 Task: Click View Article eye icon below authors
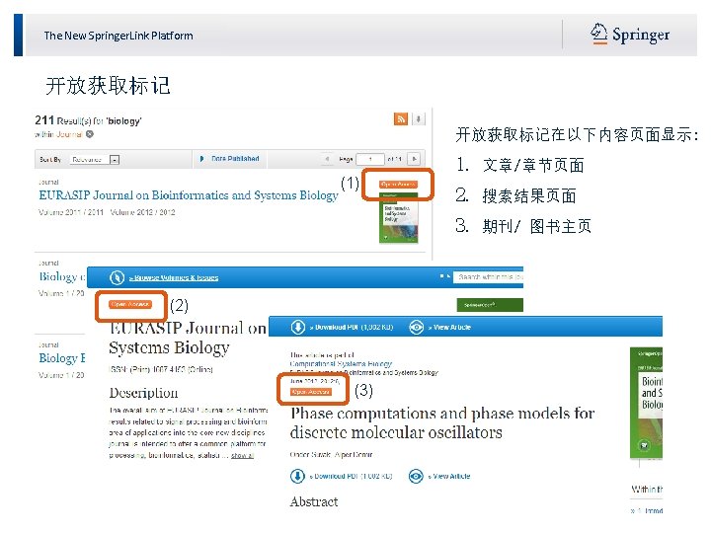coord(416,476)
